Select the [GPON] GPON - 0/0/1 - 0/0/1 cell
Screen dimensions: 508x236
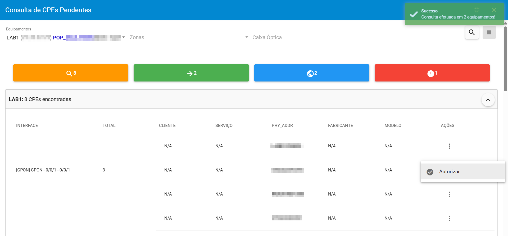pos(43,170)
